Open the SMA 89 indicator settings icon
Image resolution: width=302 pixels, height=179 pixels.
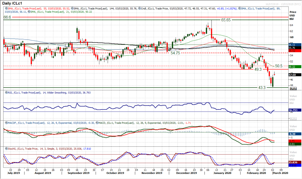239,9
